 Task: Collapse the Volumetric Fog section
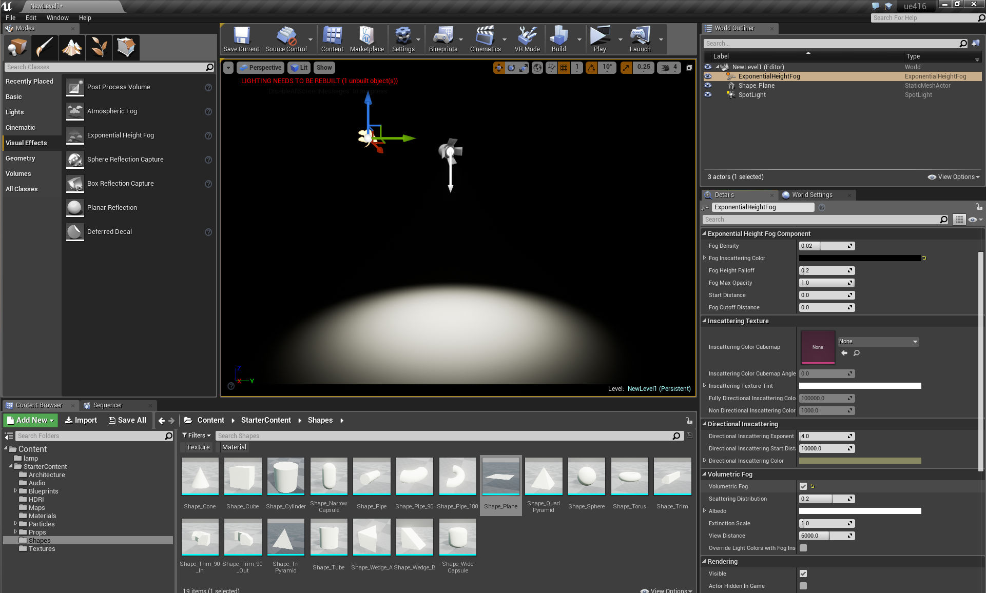click(704, 474)
